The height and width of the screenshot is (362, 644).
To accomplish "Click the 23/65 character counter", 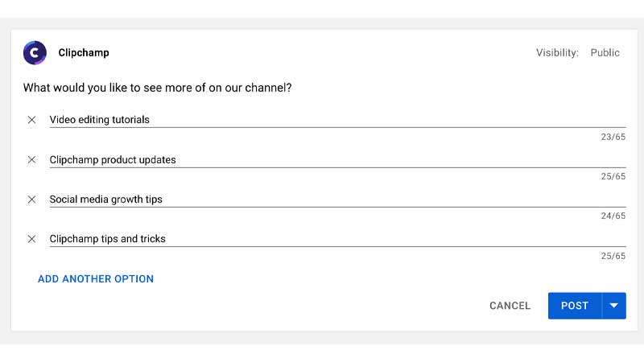I will (x=613, y=137).
